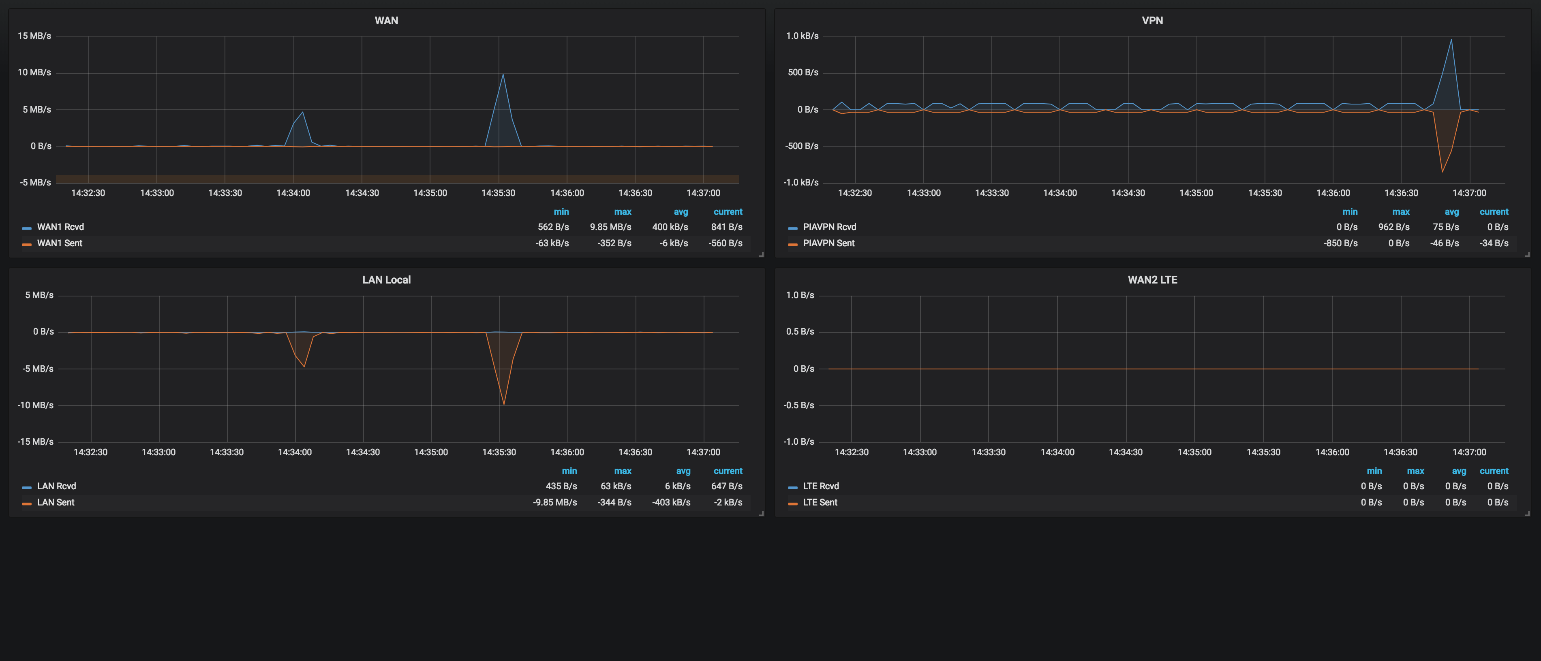Click the 14:37:00 tick label in VPN graph

[1469, 193]
